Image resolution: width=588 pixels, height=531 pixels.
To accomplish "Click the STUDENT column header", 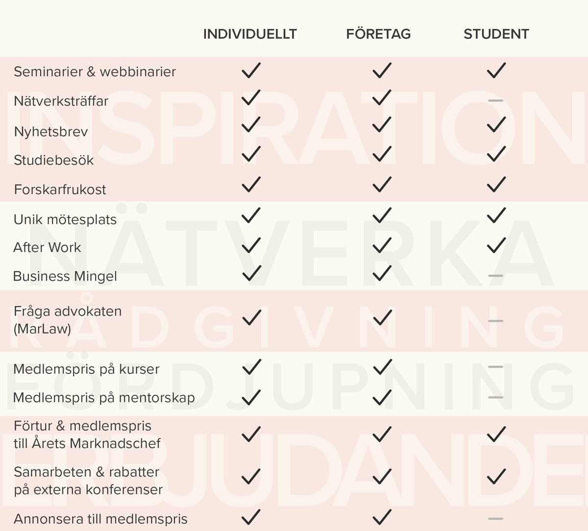I will coord(496,34).
